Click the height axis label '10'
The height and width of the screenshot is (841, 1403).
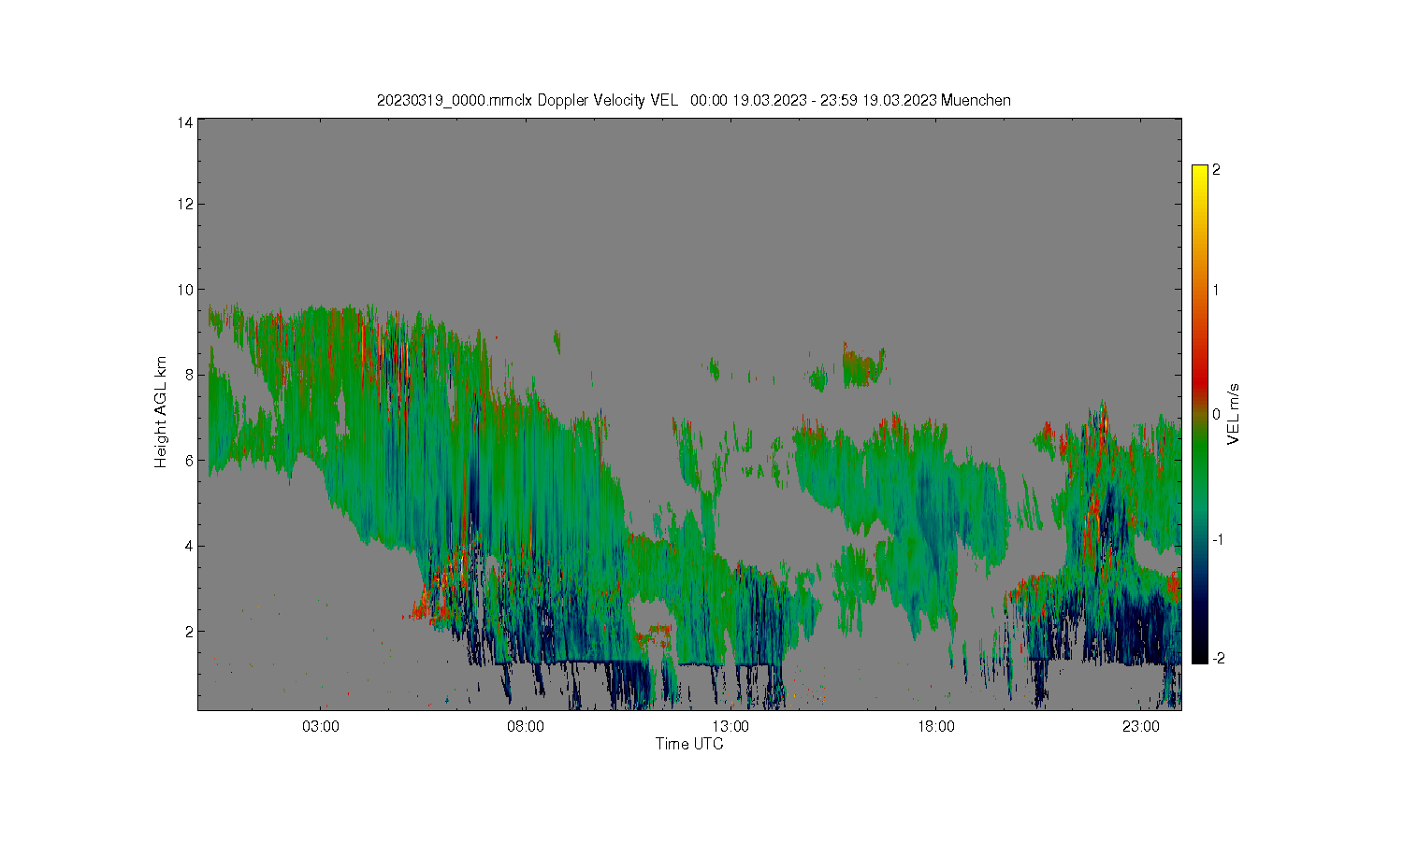186,290
